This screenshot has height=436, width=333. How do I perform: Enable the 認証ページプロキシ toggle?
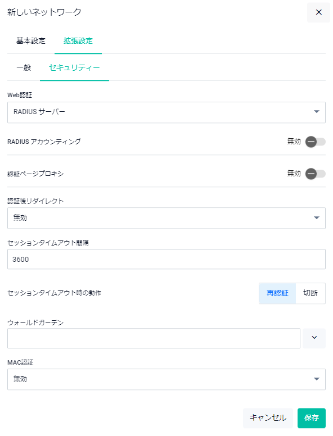tap(315, 174)
